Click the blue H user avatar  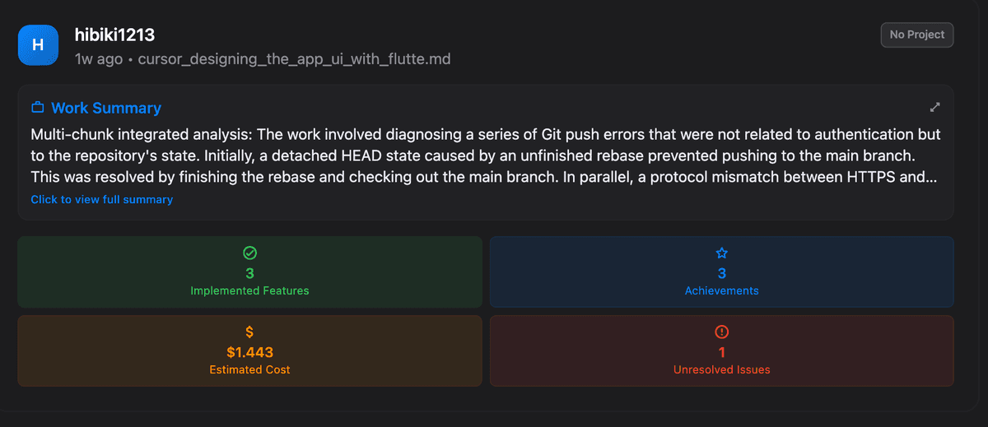point(38,44)
